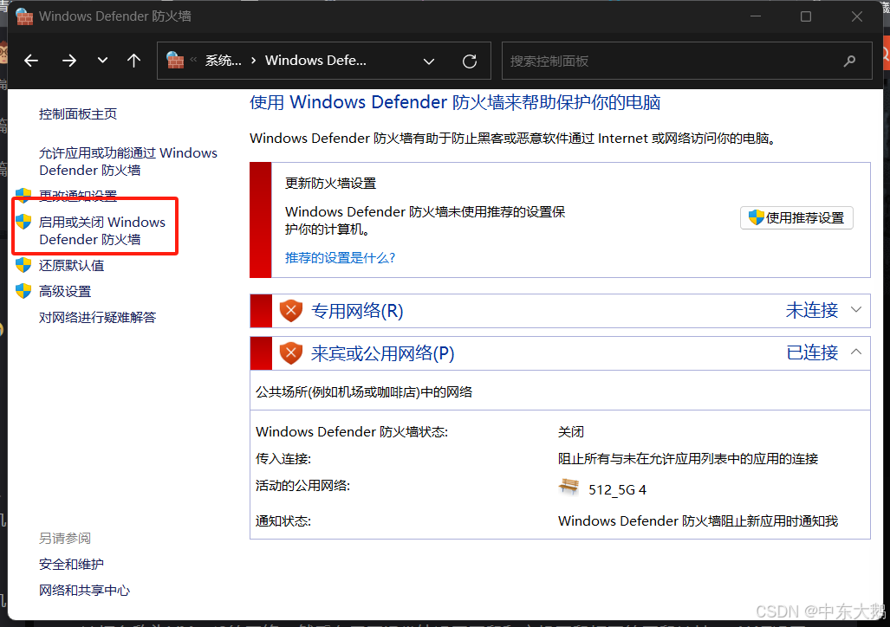
Task: Collapse 来宾或公用网络 section with its up chevron
Action: (x=856, y=352)
